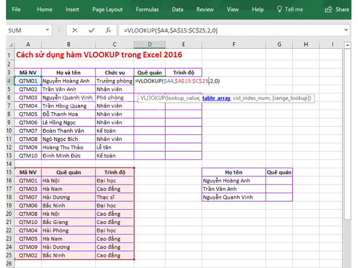The height and width of the screenshot is (268, 358).
Task: Switch to the Home ribbon tab
Action: (x=44, y=10)
